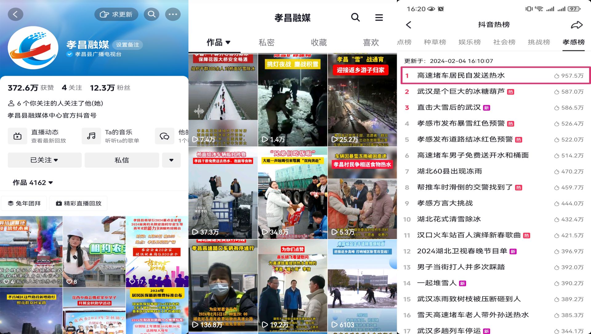Expand the 已关注 following dropdown
591x334 pixels.
click(45, 160)
